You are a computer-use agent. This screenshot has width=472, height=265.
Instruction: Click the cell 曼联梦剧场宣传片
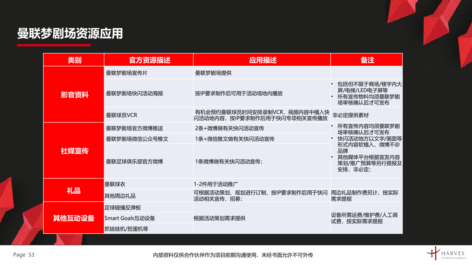coord(149,73)
